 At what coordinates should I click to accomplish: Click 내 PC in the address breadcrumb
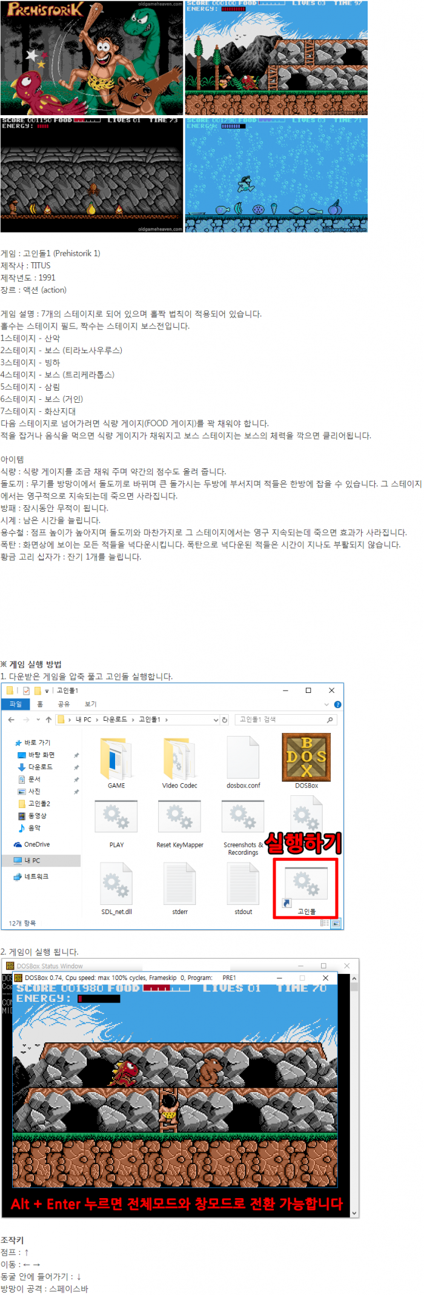84,720
